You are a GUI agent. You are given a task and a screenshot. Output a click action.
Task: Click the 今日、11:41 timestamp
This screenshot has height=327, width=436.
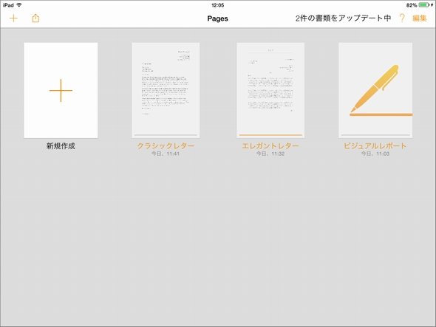point(166,154)
